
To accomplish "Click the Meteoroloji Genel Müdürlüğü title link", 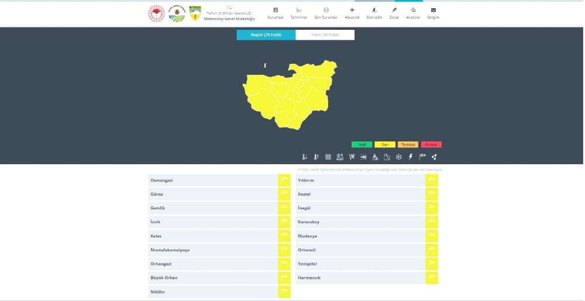I will (229, 19).
